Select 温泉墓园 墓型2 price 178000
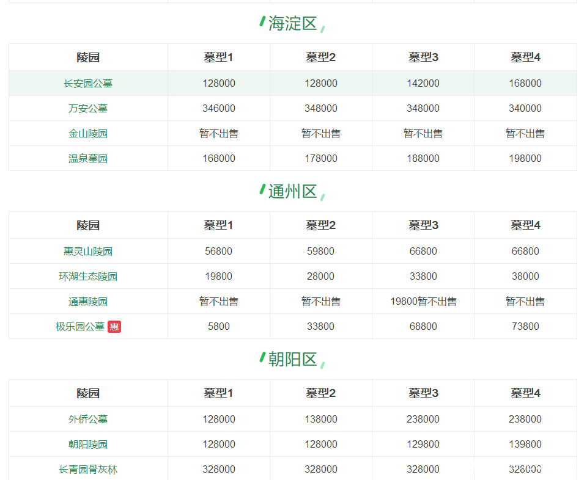 [321, 159]
